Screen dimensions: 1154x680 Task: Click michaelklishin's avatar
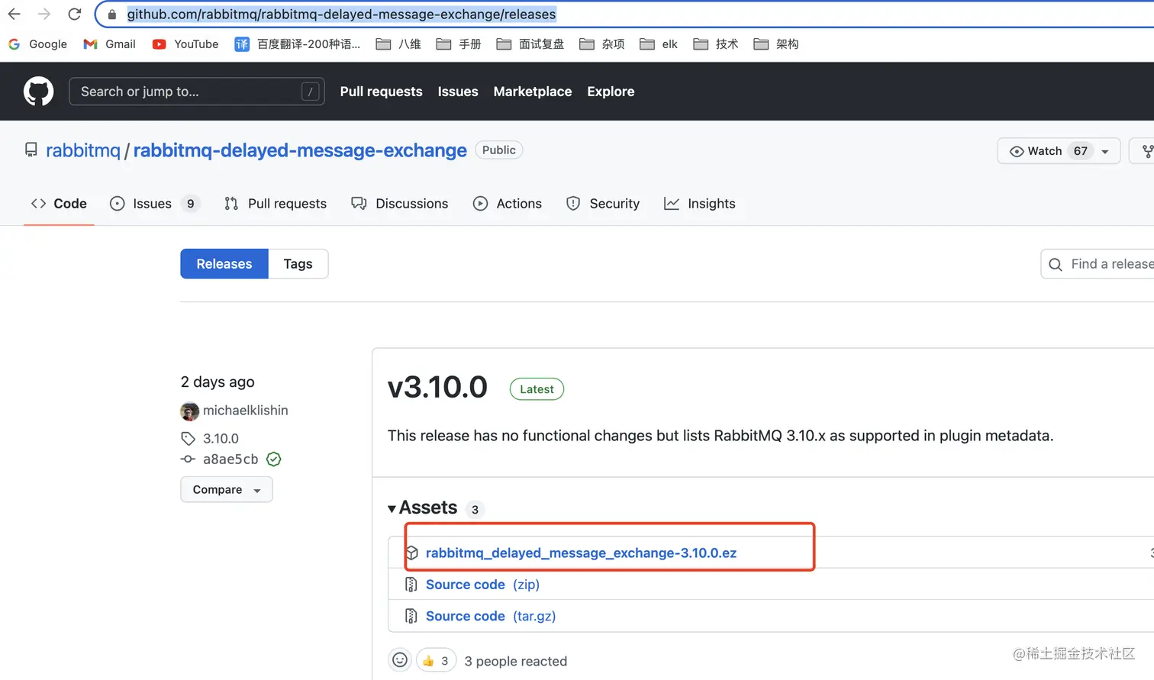[189, 411]
